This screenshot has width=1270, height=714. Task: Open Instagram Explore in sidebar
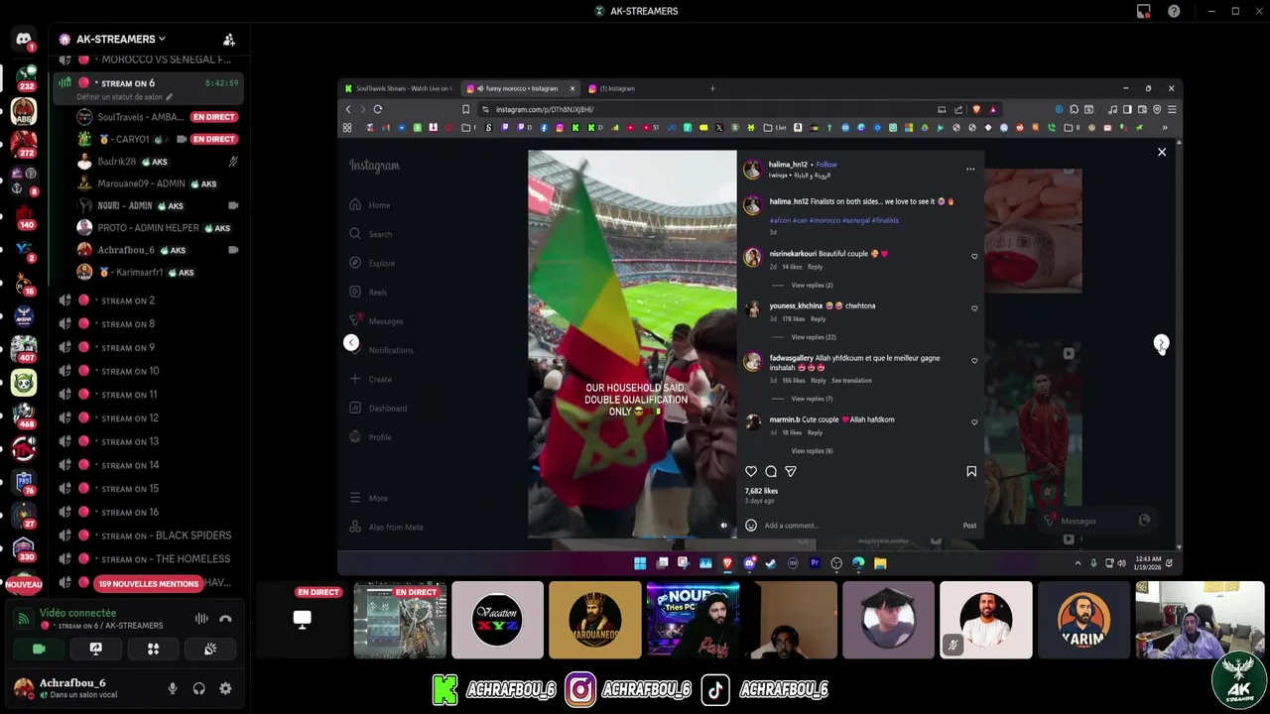(x=372, y=263)
